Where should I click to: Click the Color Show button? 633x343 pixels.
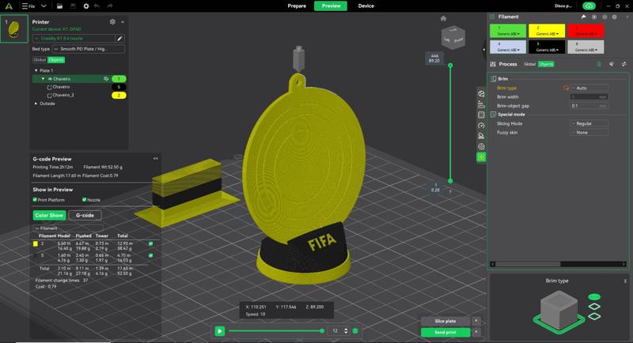click(x=49, y=215)
